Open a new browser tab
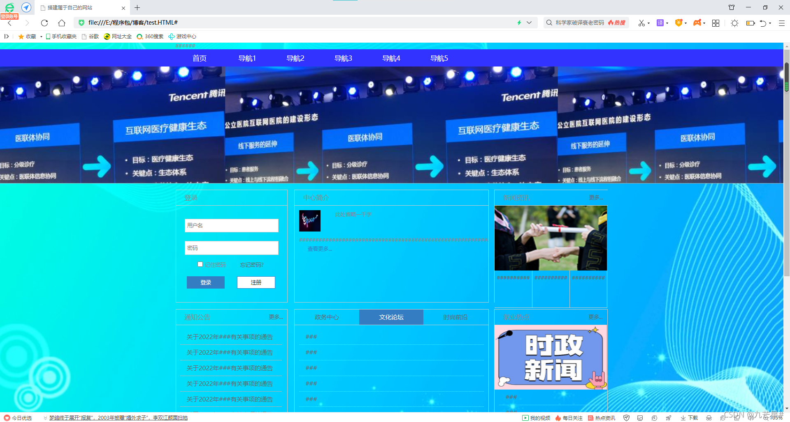Image resolution: width=790 pixels, height=422 pixels. pyautogui.click(x=137, y=7)
